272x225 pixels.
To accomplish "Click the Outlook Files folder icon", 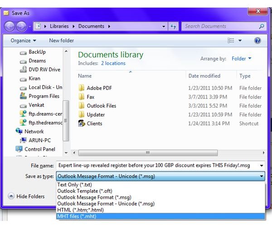I will point(81,105).
